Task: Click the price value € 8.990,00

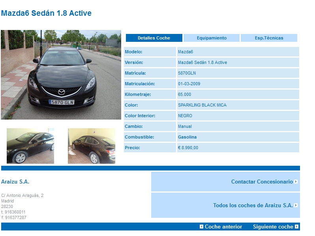Action: tap(188, 148)
